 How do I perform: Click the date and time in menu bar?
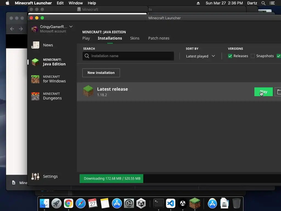(224, 3)
